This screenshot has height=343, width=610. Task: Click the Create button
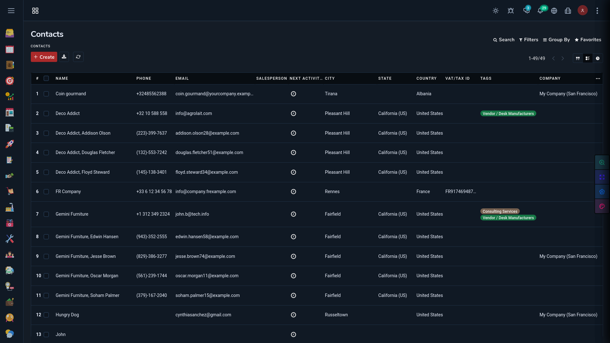(x=44, y=57)
